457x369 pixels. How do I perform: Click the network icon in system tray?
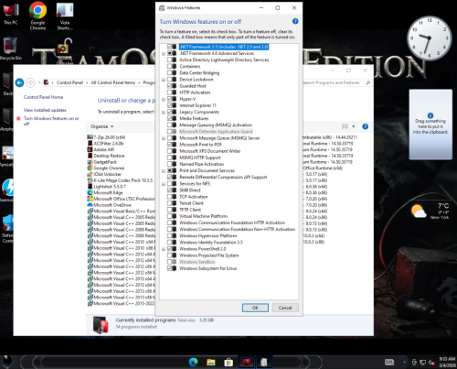pos(423,363)
